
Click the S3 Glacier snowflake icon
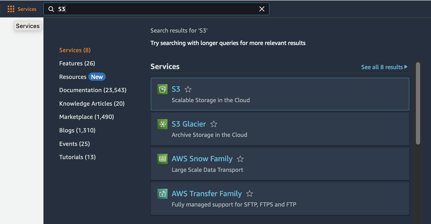(162, 124)
